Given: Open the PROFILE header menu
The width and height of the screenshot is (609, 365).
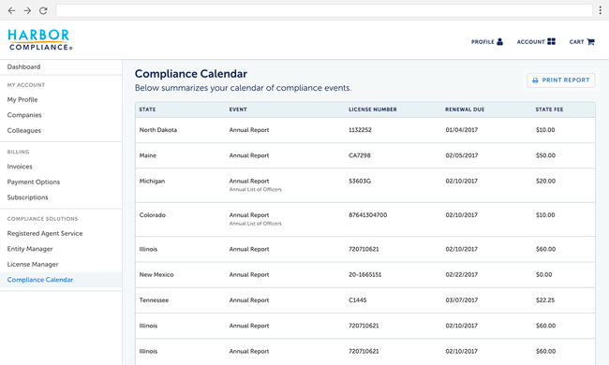Looking at the screenshot, I should point(487,41).
